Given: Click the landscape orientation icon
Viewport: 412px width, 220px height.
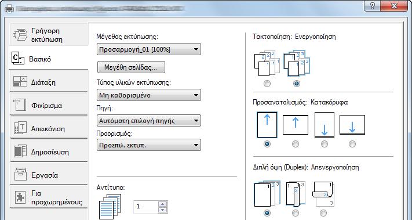Looking at the screenshot, I should tap(296, 125).
